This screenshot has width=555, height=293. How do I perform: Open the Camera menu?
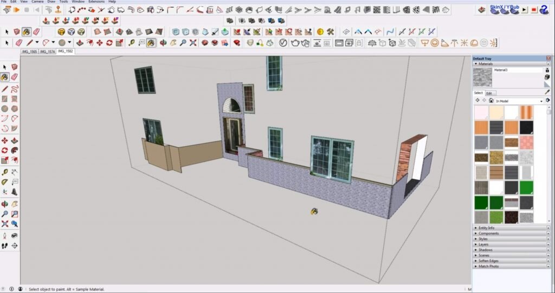[x=37, y=2]
